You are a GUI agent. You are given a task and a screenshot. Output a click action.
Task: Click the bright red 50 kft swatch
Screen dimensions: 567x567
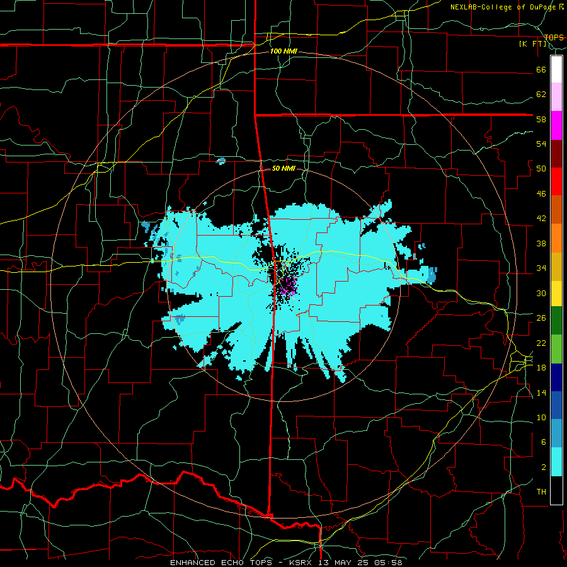(556, 181)
